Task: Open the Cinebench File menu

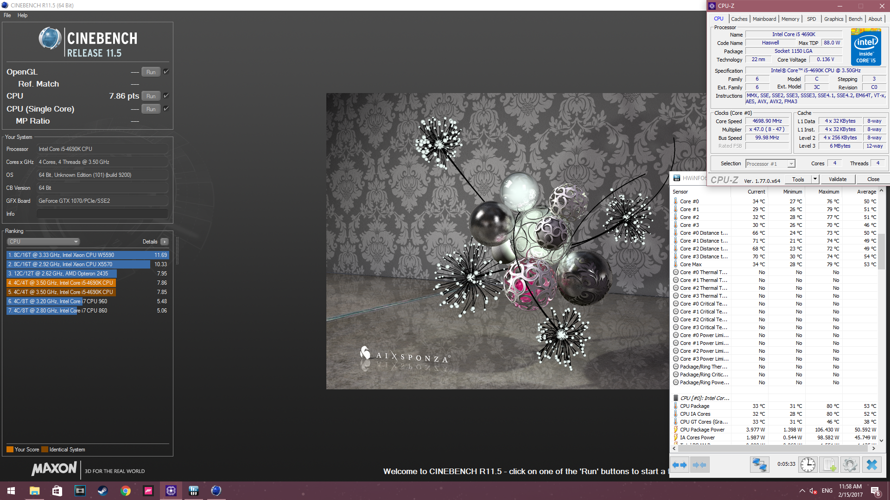Action: coord(7,15)
